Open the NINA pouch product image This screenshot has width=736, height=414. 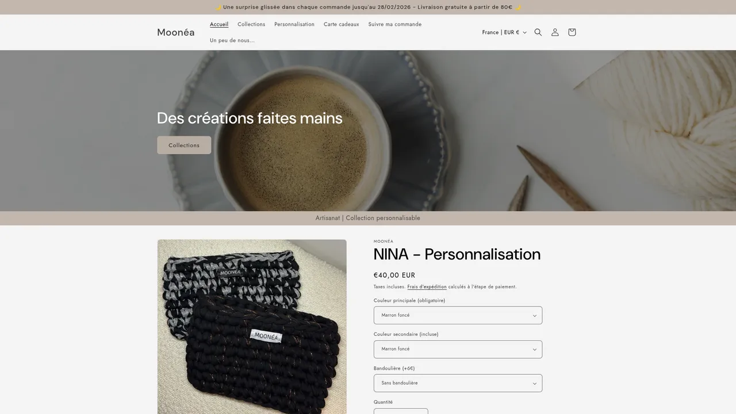(x=252, y=327)
